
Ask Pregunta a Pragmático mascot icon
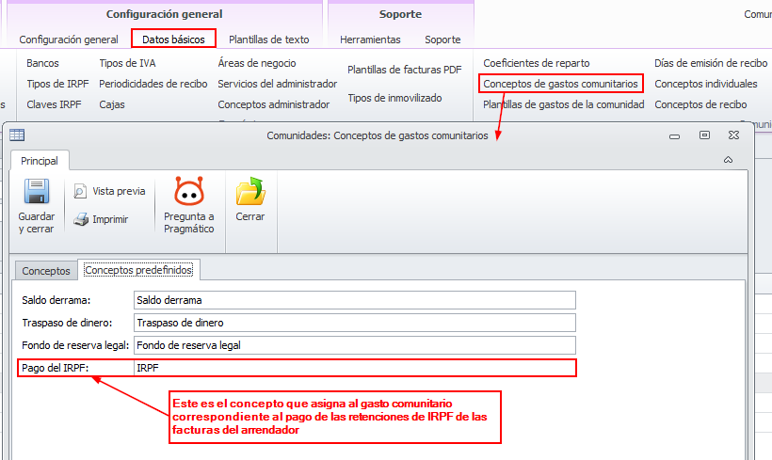coord(188,191)
